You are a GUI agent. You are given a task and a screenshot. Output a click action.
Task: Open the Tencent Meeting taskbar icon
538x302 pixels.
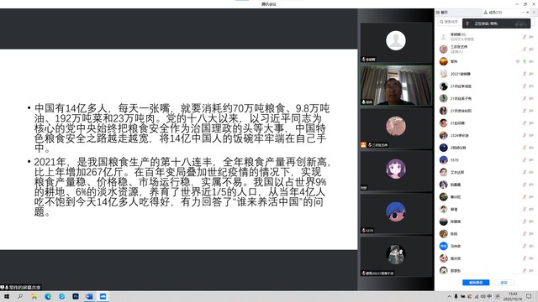(x=103, y=296)
